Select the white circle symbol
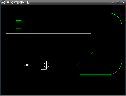 click(46, 65)
